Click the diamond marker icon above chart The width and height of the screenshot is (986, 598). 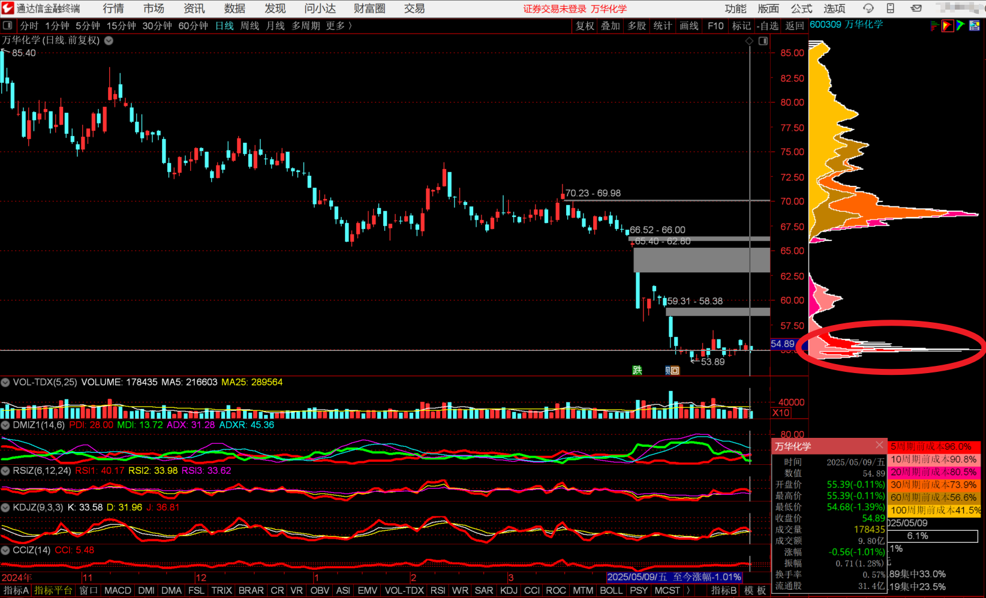coord(749,41)
